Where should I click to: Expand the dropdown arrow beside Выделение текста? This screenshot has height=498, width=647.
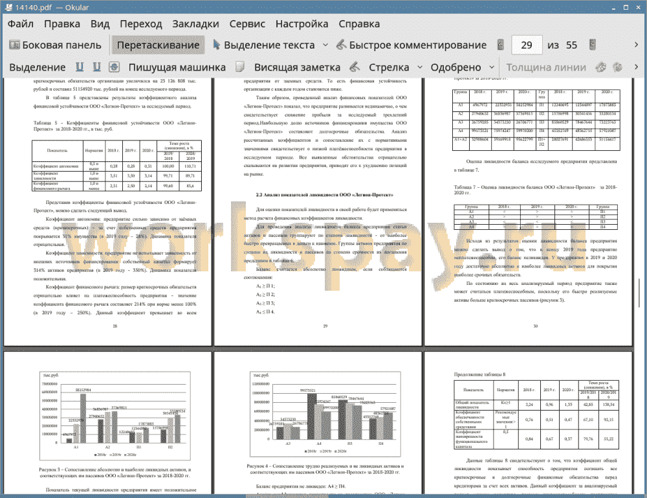coord(325,45)
